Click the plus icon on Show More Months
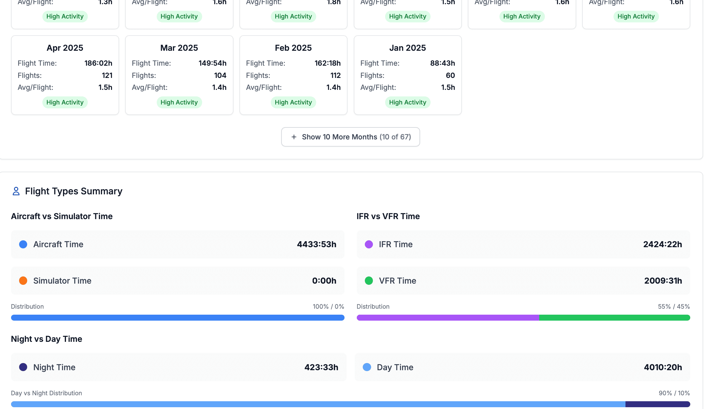Screen dimensions: 704x409 (x=293, y=137)
